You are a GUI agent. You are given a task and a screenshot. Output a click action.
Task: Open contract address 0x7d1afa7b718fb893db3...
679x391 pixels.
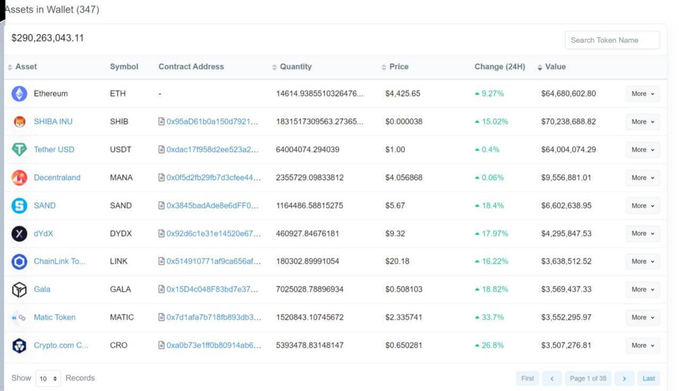(x=214, y=317)
